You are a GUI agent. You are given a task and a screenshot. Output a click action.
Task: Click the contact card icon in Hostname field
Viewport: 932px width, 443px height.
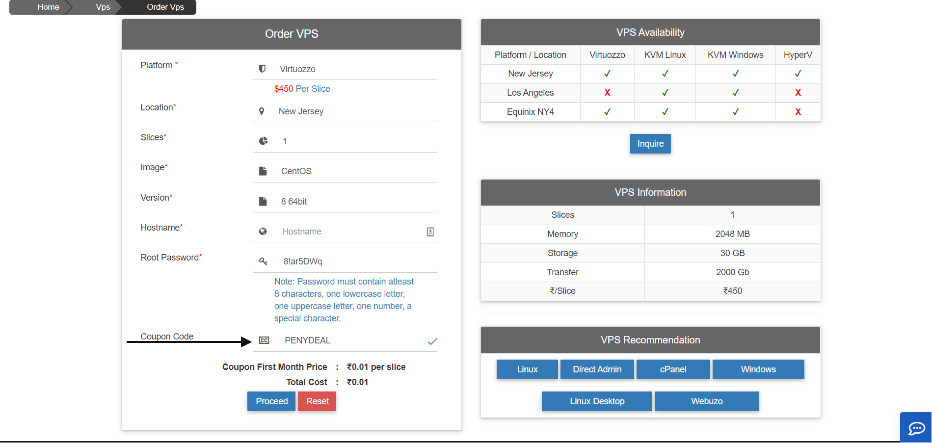pyautogui.click(x=430, y=232)
